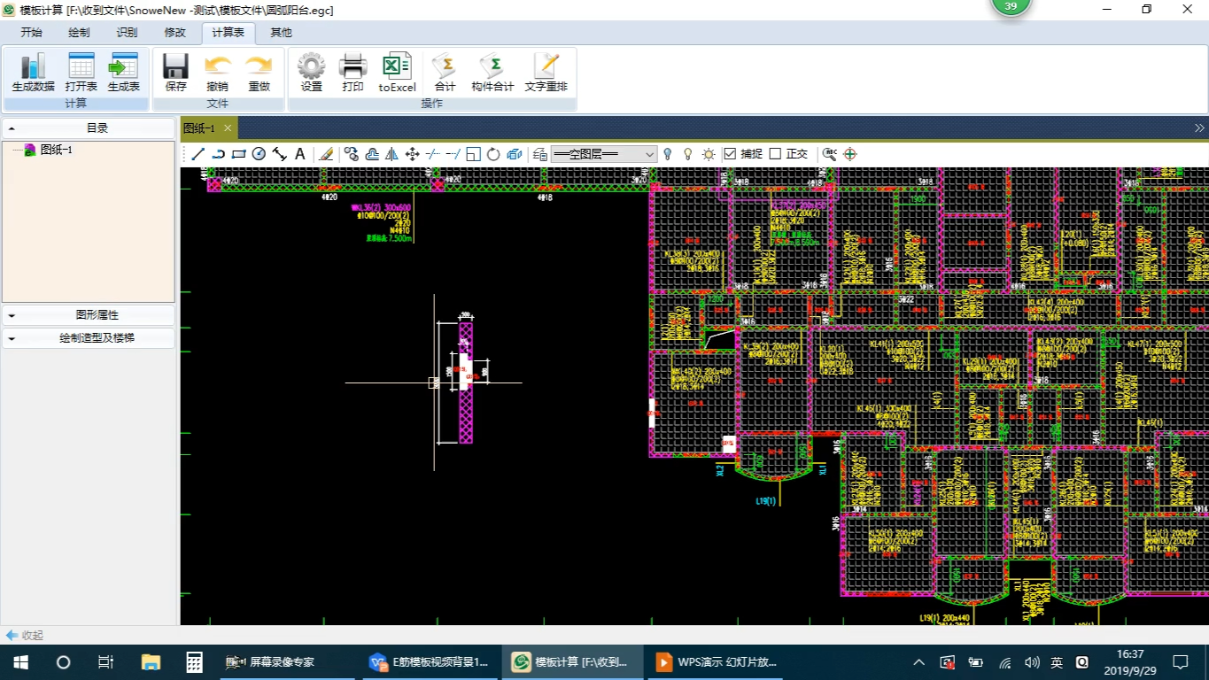This screenshot has width=1209, height=680.
Task: Expand the 绘制造型及楼梯 panel
Action: (x=89, y=338)
